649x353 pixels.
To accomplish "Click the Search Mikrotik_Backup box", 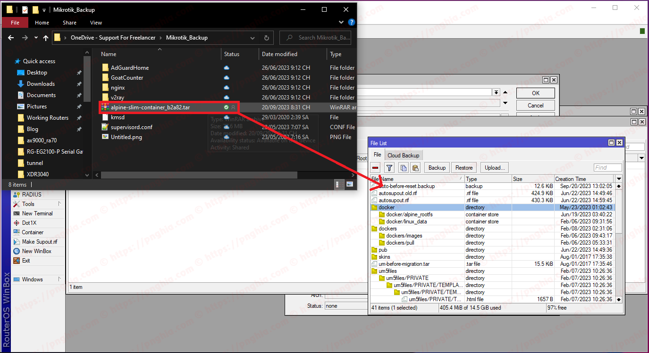I will (316, 38).
